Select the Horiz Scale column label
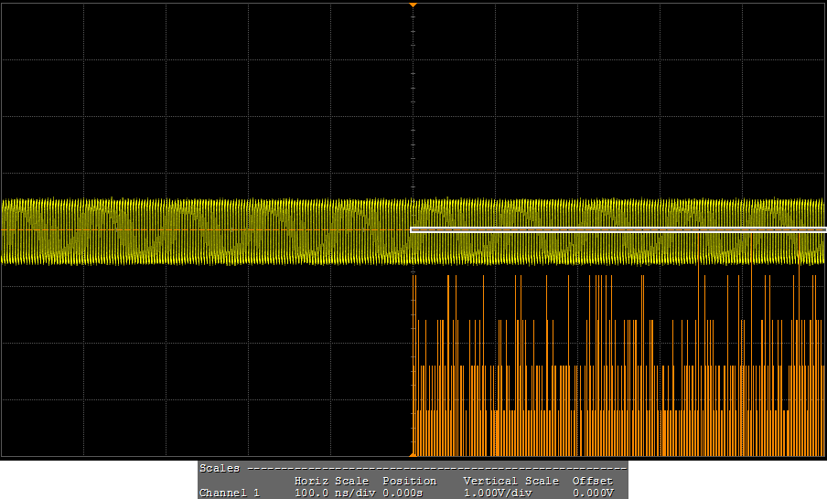The width and height of the screenshot is (827, 499). [x=331, y=481]
